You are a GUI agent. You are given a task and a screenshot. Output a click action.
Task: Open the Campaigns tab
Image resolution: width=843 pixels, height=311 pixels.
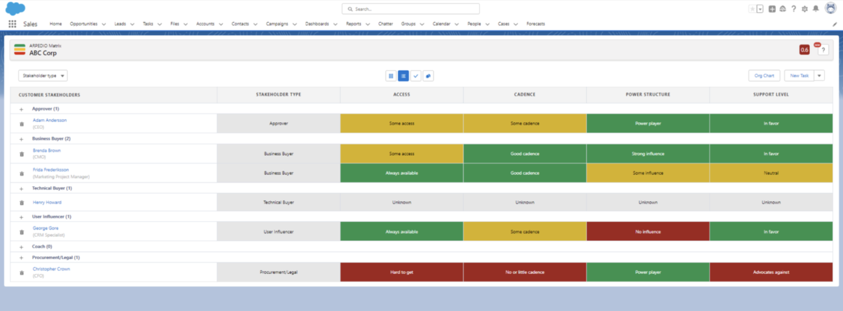pyautogui.click(x=277, y=24)
